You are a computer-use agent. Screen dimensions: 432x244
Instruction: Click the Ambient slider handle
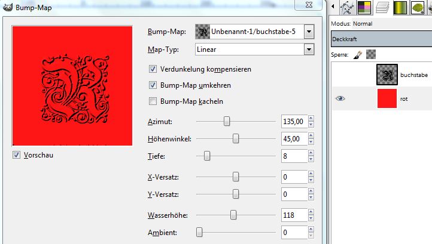[199, 232]
